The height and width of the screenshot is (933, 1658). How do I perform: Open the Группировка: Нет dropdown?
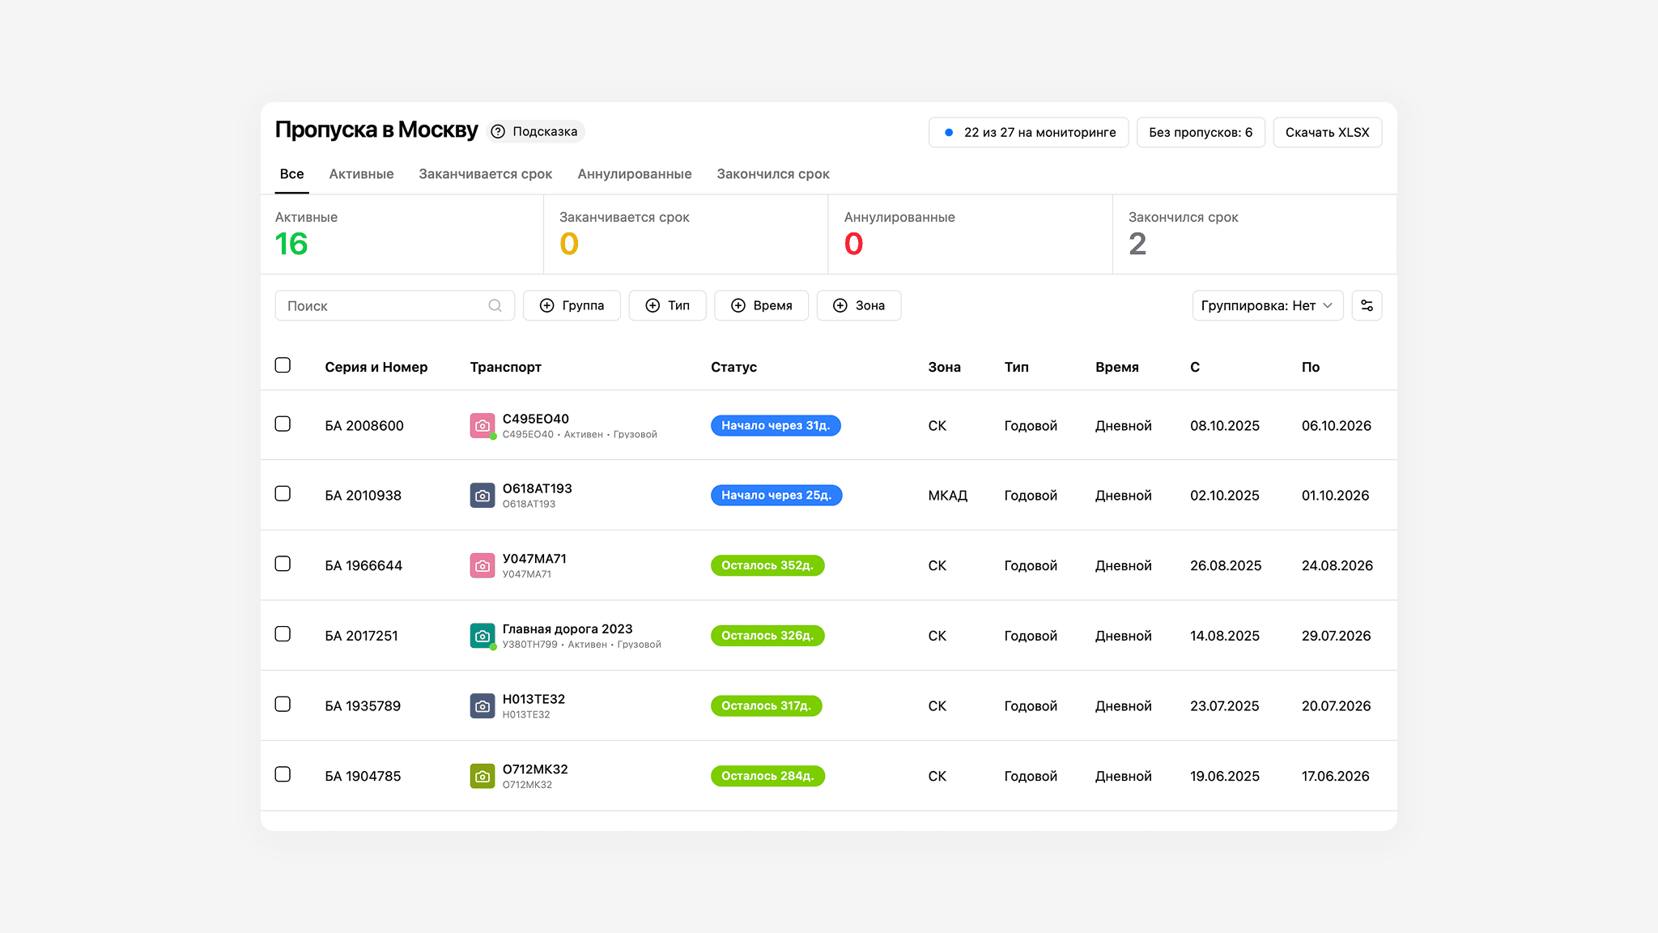(1267, 305)
